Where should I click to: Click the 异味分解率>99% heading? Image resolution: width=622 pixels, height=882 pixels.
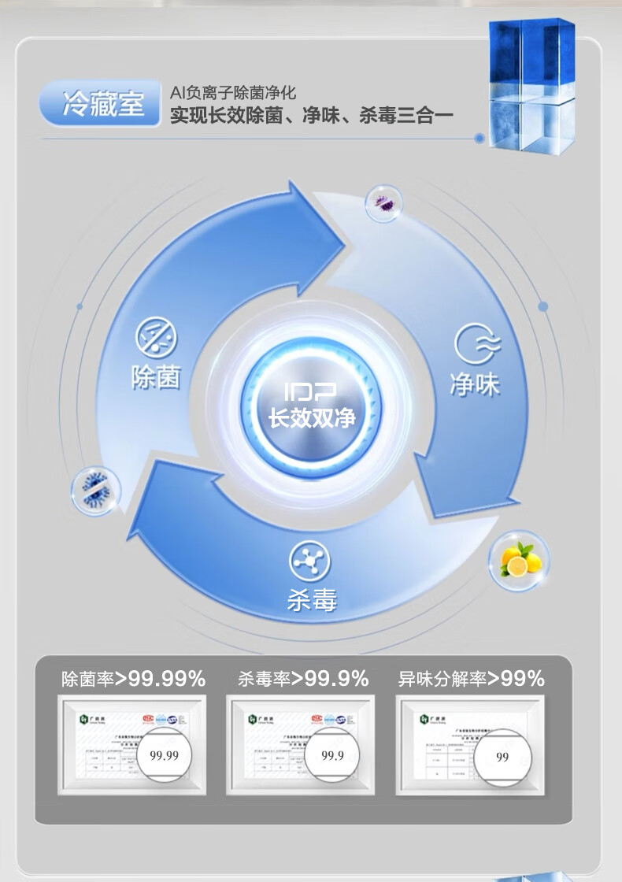(472, 679)
